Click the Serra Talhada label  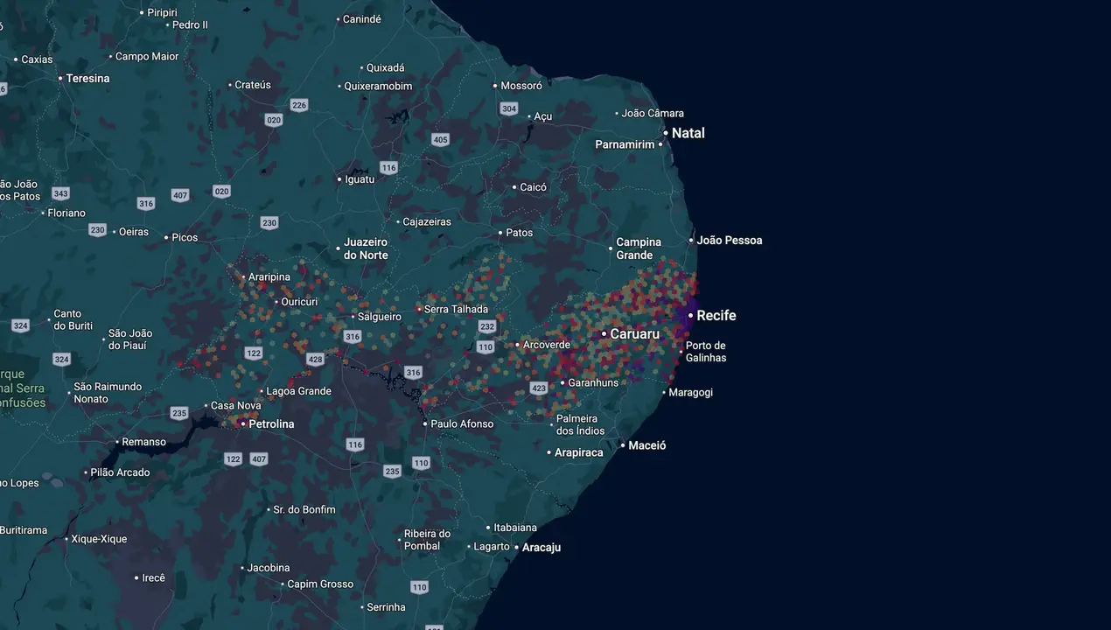(456, 309)
